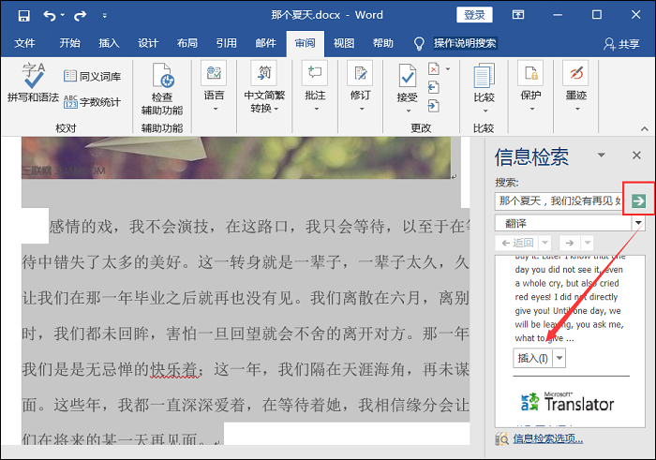Image resolution: width=656 pixels, height=460 pixels.
Task: Open the 语言 language menu
Action: (214, 86)
